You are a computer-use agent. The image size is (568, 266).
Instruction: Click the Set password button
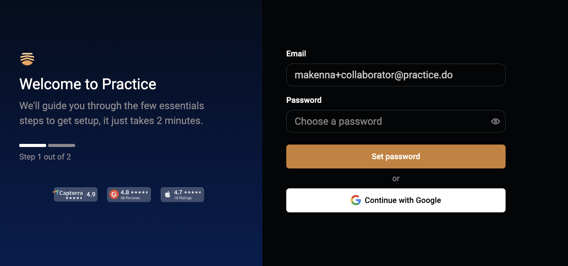396,156
